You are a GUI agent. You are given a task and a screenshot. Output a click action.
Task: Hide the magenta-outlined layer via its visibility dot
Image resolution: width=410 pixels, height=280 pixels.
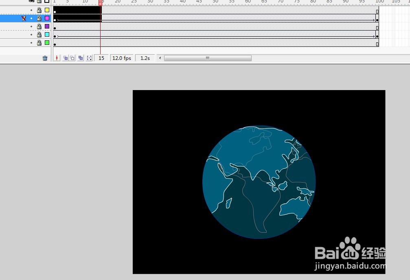tap(31, 18)
